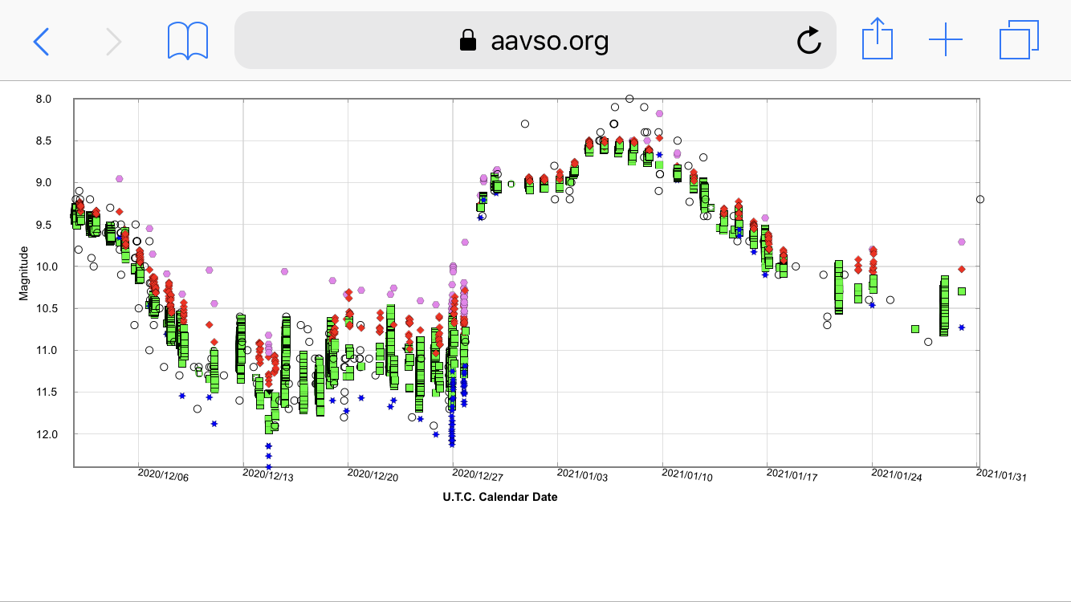
Task: Tap the 2021/01/10 date axis label
Action: (x=687, y=476)
